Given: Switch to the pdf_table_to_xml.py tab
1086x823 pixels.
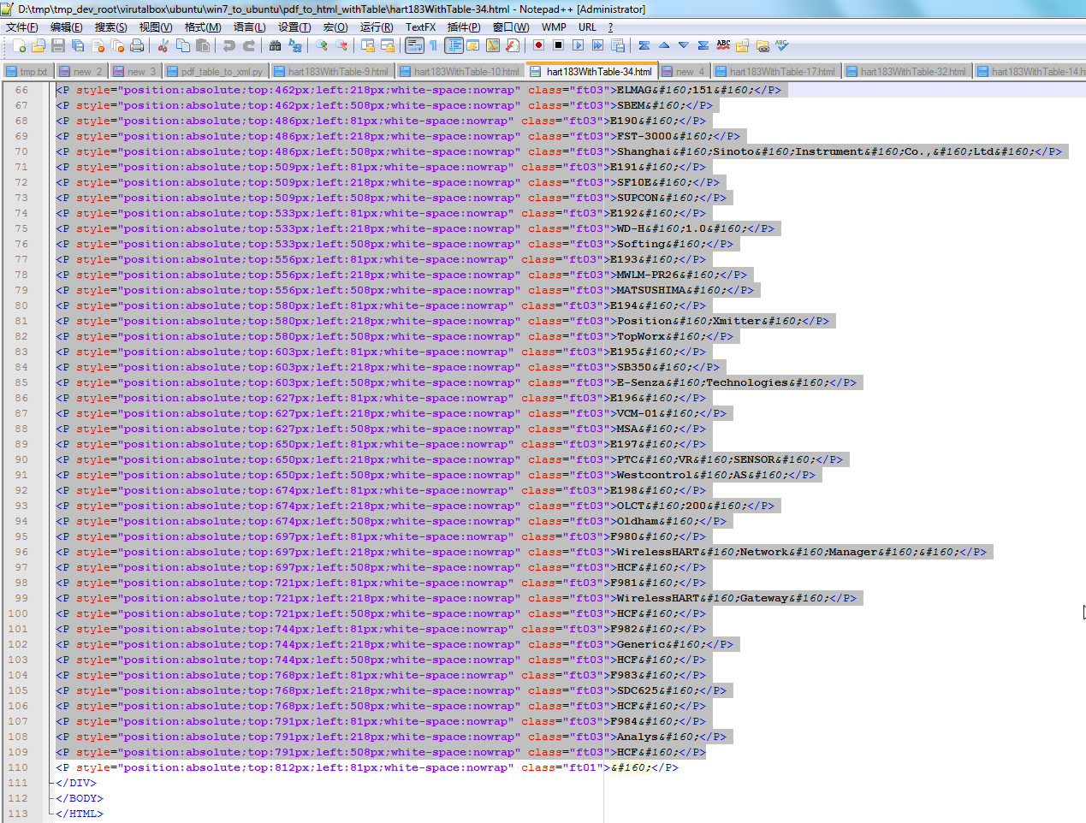Looking at the screenshot, I should coord(216,71).
